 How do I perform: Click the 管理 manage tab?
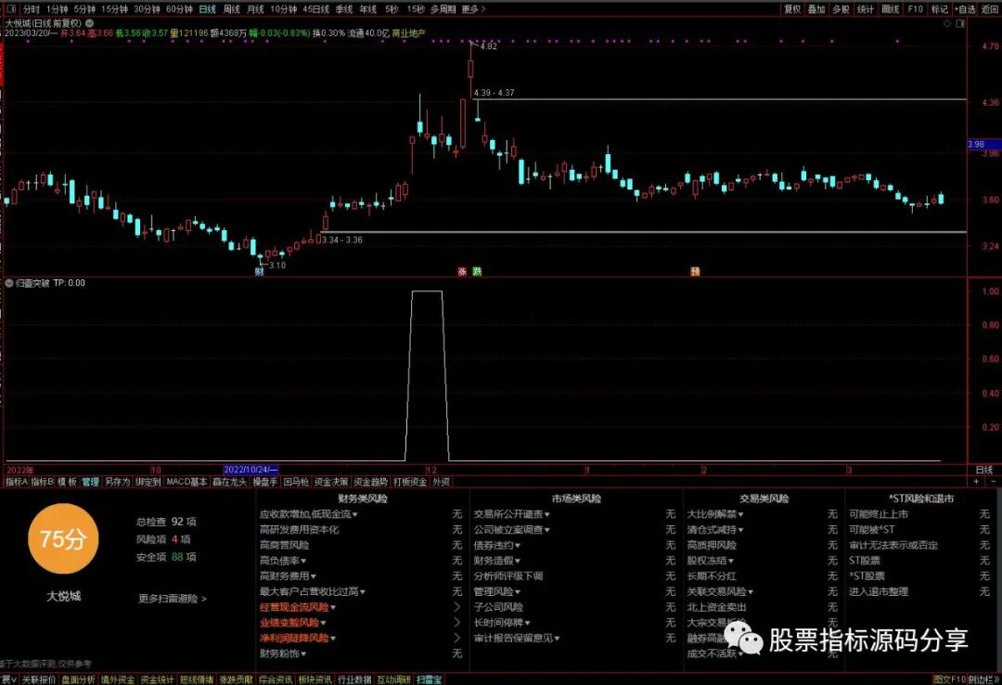pyautogui.click(x=90, y=482)
